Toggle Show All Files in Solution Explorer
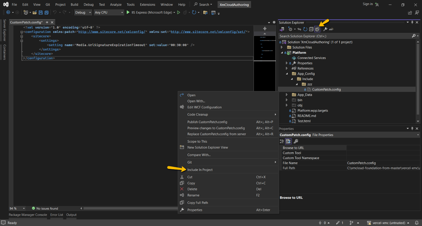Viewport: 422px width, 226px height. tap(317, 29)
